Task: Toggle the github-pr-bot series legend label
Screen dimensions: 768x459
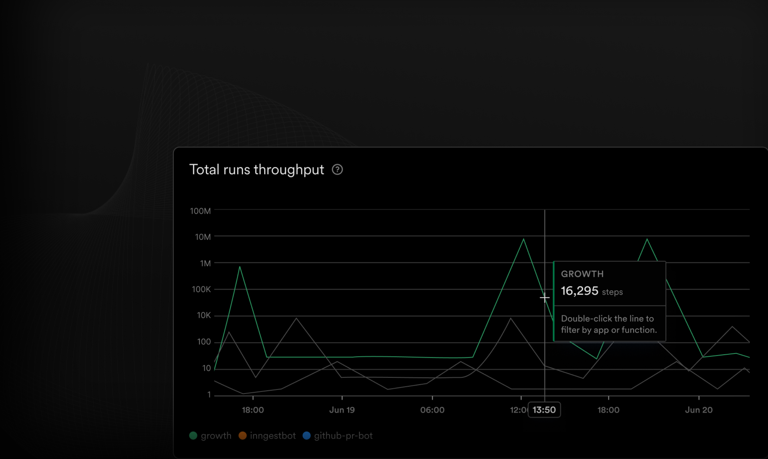Action: click(343, 436)
